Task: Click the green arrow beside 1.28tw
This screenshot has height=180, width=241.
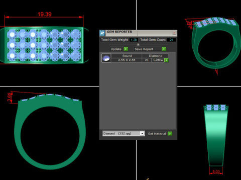Action: click(166, 60)
